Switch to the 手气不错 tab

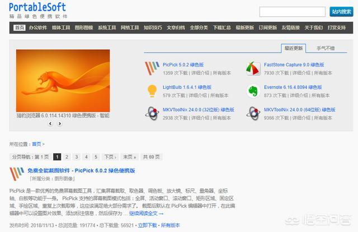coord(325,48)
